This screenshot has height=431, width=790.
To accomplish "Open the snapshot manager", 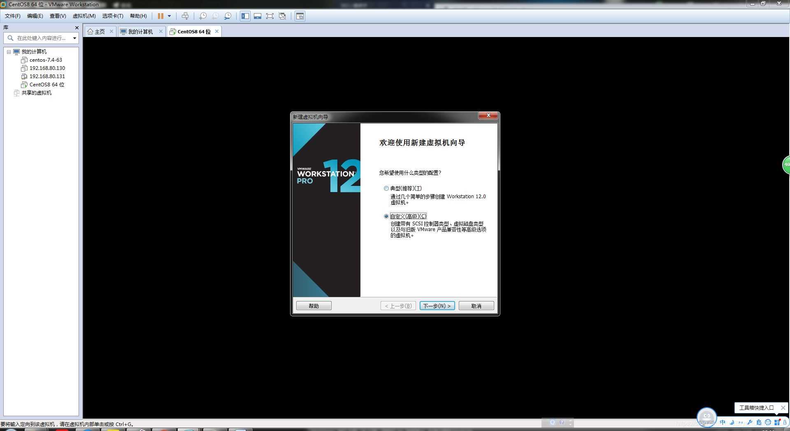I will click(x=229, y=16).
